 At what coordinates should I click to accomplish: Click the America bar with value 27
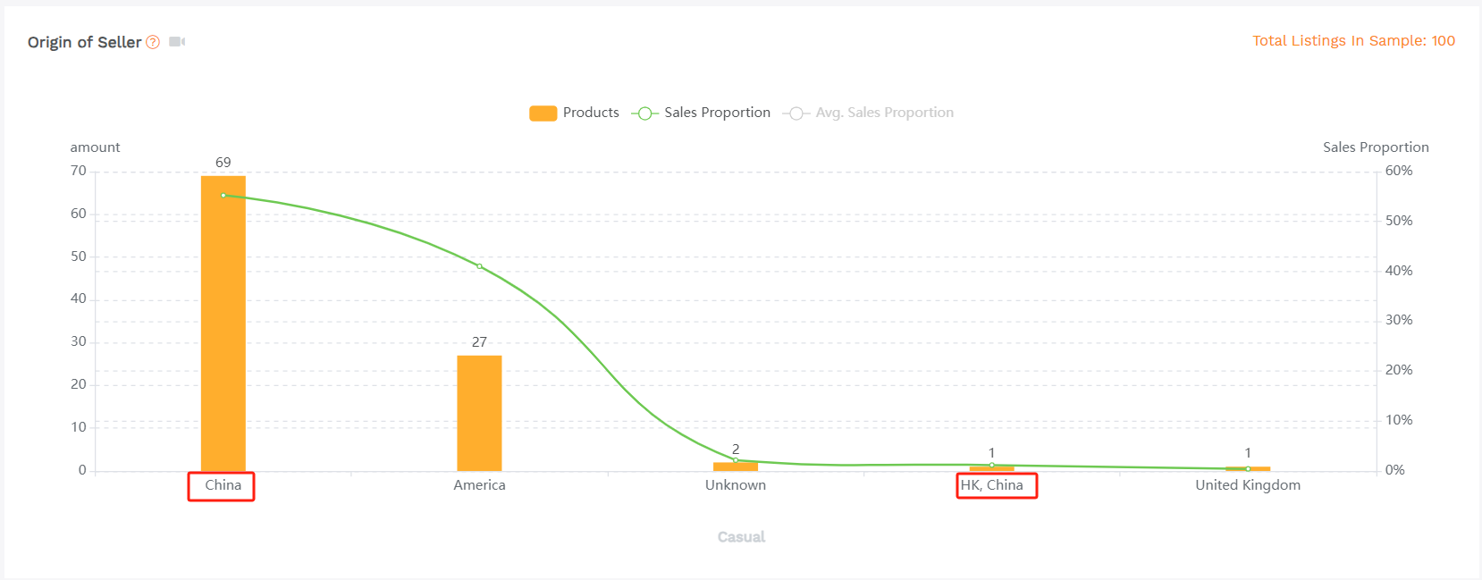(x=479, y=413)
